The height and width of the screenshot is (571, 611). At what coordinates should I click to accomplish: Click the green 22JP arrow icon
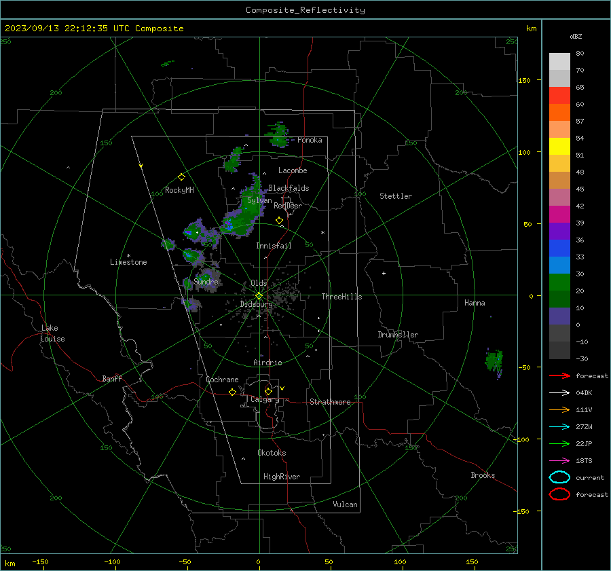559,443
